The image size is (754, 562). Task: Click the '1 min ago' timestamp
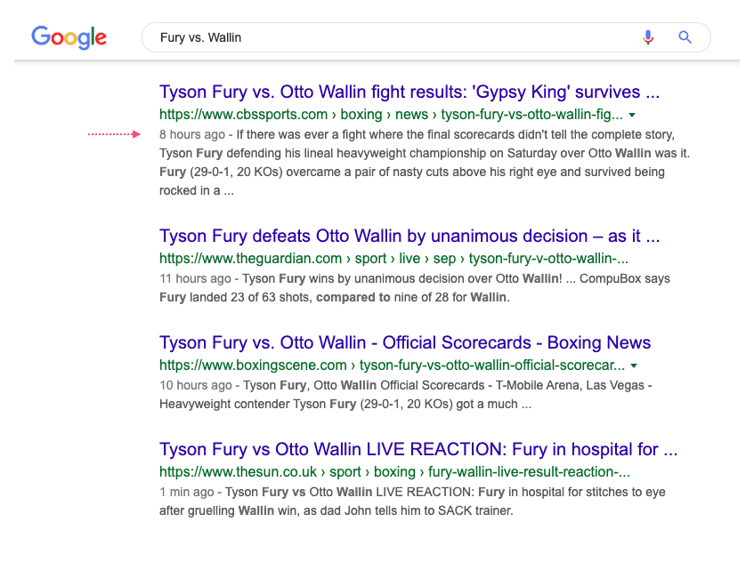pos(187,493)
